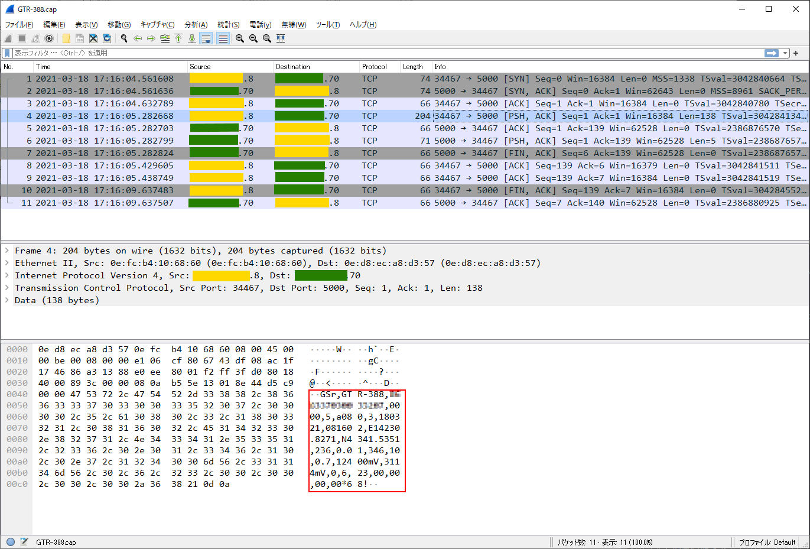The height and width of the screenshot is (549, 810).
Task: Open the 移動(G) menu
Action: coord(119,24)
